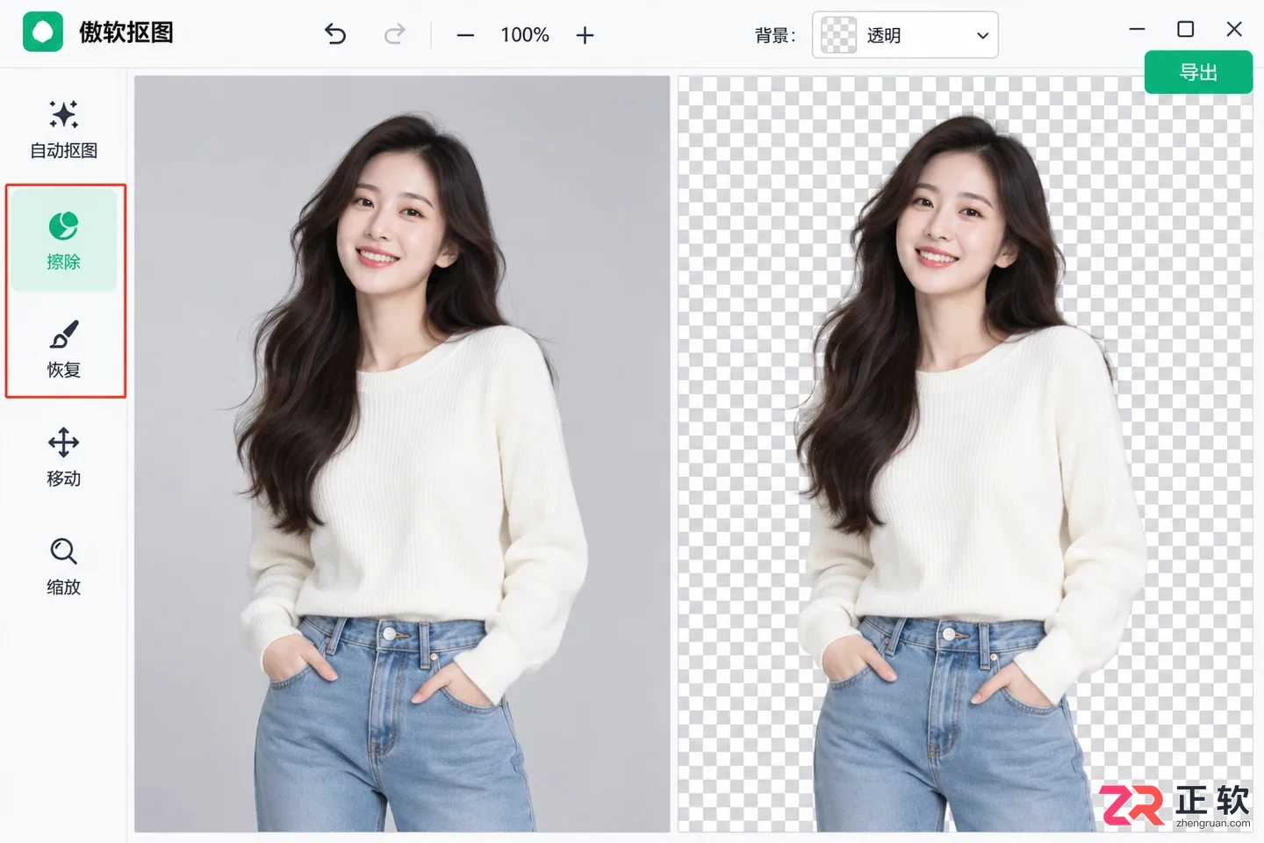
Task: Open the 背景 transparent background dropdown
Action: pyautogui.click(x=905, y=35)
